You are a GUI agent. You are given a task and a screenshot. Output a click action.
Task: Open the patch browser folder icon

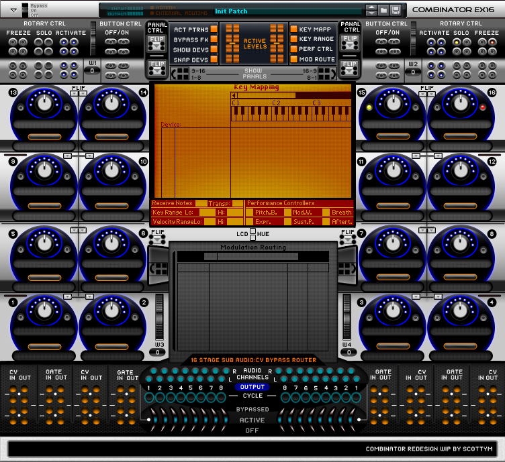(383, 10)
